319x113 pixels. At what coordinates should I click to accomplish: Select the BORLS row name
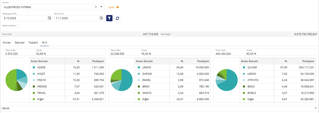[252, 93]
